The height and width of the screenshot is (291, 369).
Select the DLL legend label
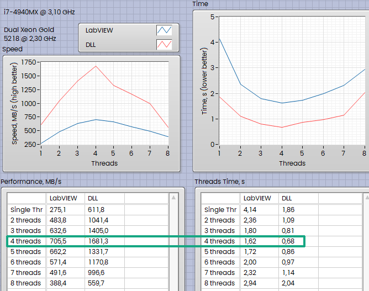(x=91, y=45)
